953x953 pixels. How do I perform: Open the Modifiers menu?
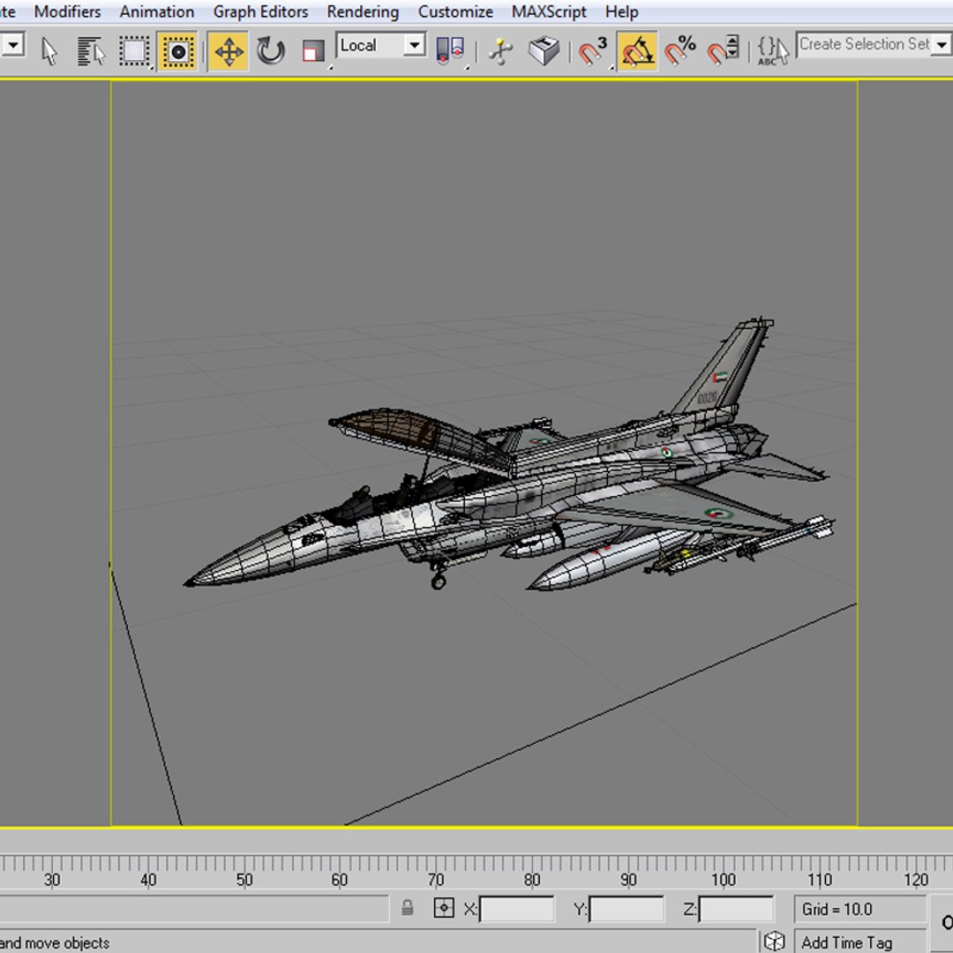67,11
